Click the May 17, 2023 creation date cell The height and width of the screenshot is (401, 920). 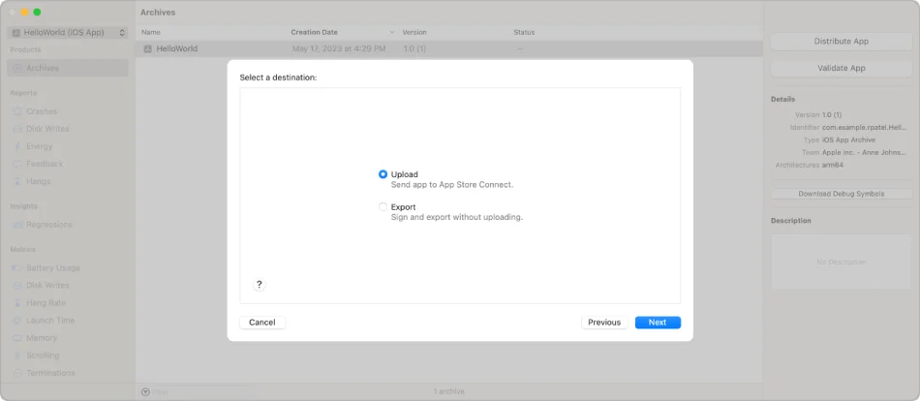coord(339,49)
